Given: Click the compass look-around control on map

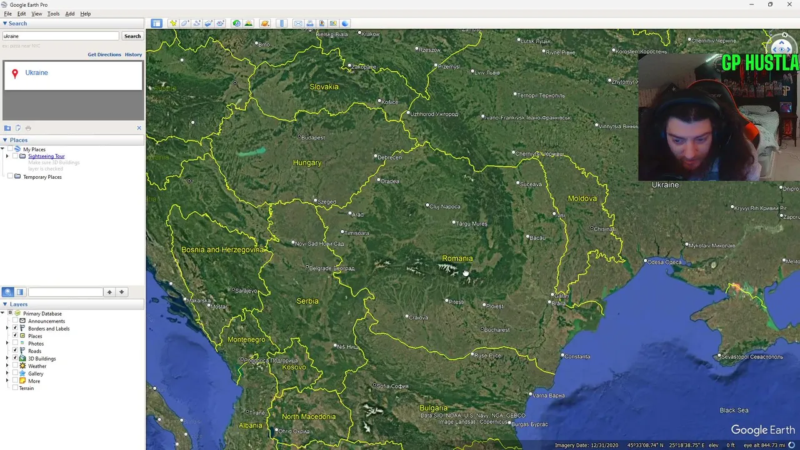Looking at the screenshot, I should click(781, 47).
